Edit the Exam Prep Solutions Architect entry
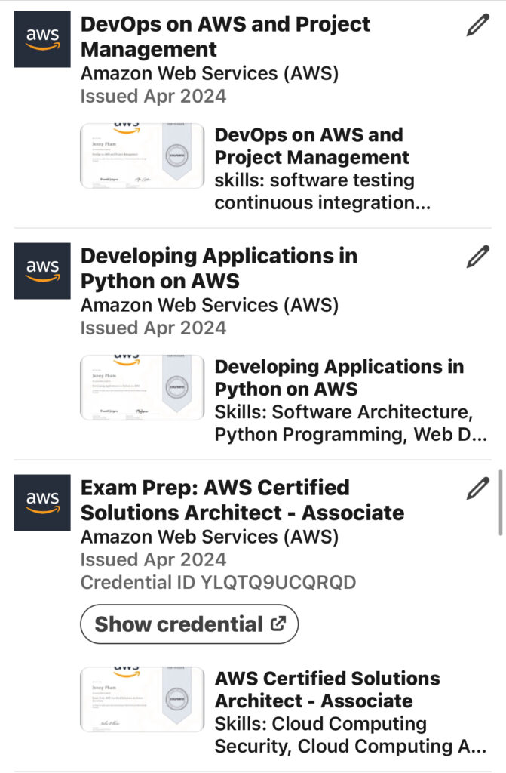This screenshot has height=773, width=506. point(477,488)
